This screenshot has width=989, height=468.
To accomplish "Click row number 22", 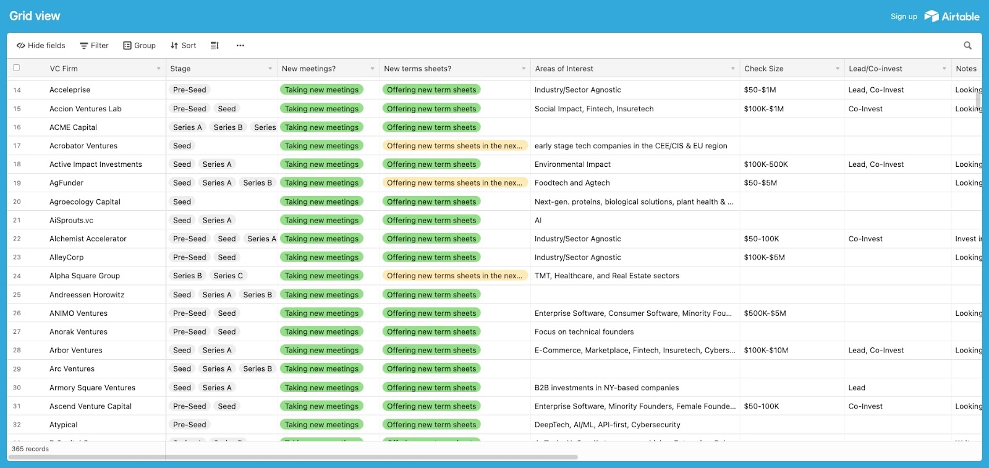I will pos(17,239).
